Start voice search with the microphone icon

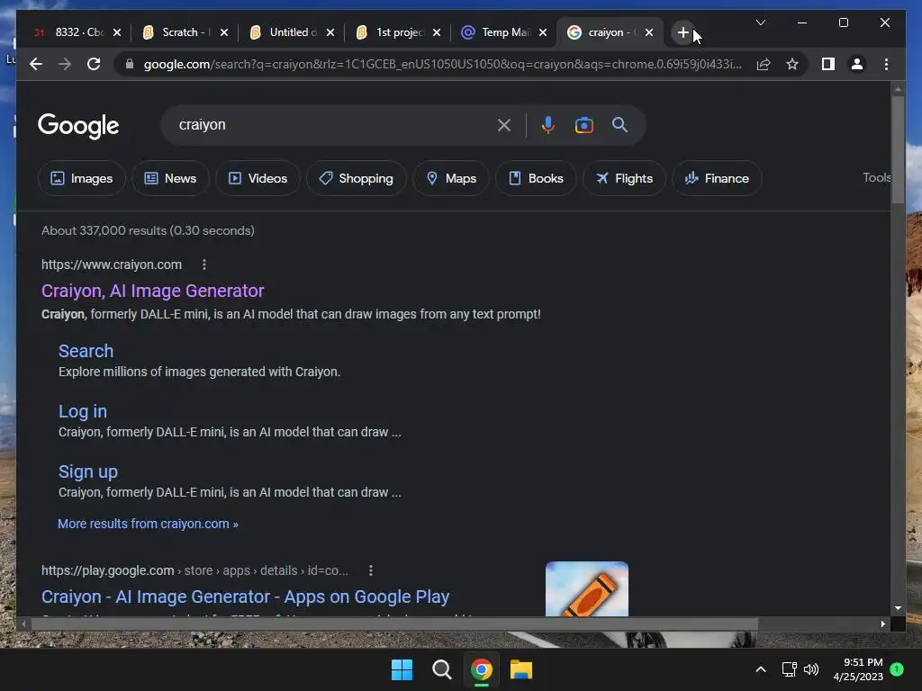(548, 125)
